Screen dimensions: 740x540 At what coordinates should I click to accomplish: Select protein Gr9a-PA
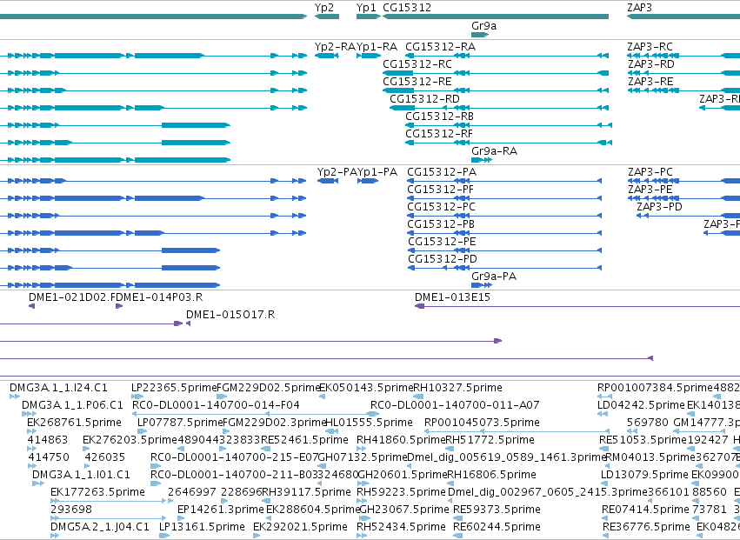tap(494, 277)
